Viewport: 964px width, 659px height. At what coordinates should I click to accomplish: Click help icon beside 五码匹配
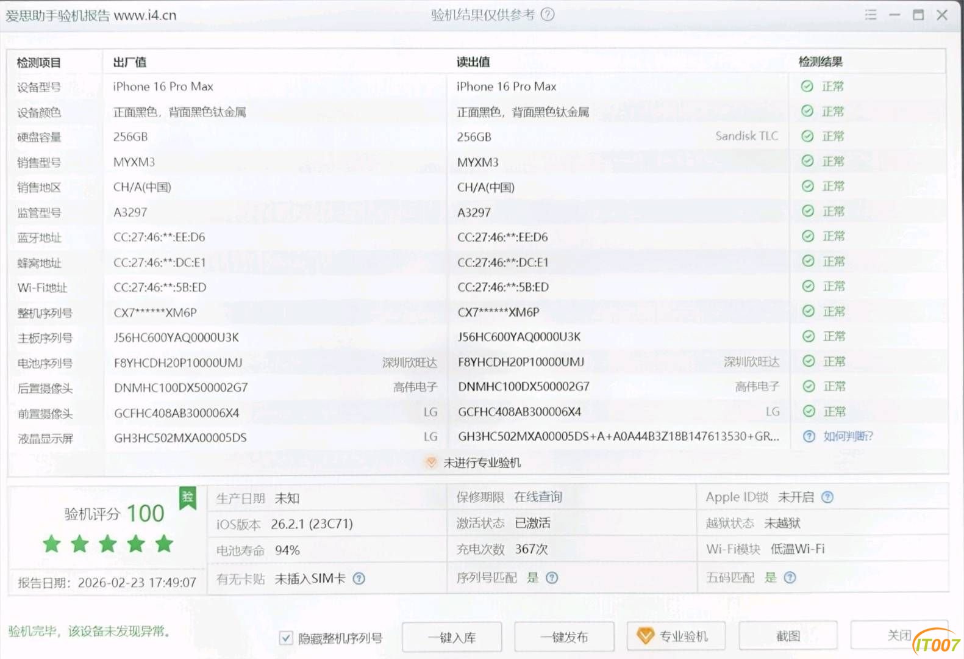pos(790,577)
